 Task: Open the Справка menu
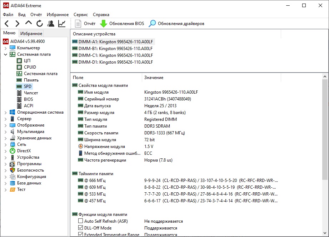(x=101, y=15)
